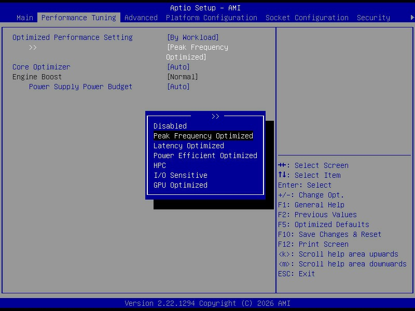Click the F1: General Help hint
415x311 pixels.
(311, 205)
